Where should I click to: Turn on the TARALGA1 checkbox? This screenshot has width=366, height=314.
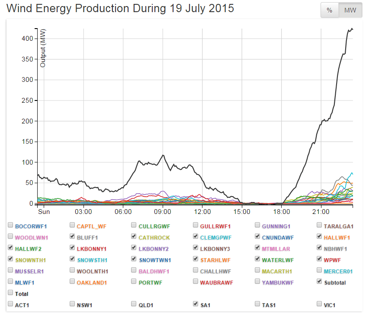pyautogui.click(x=320, y=225)
